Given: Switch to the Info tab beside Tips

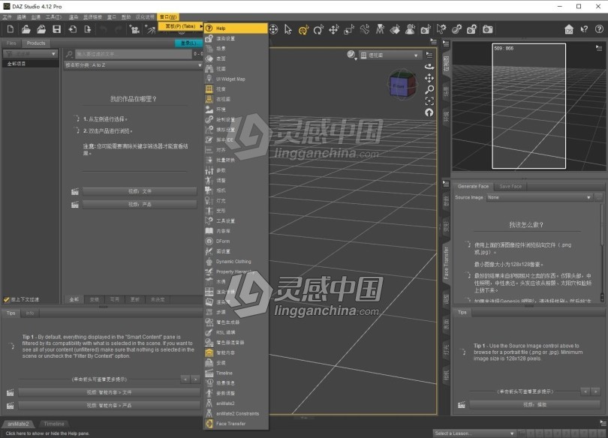Looking at the screenshot, I should tap(30, 313).
